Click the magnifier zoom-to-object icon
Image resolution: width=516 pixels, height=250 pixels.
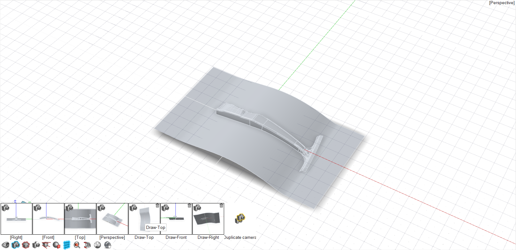(x=77, y=245)
